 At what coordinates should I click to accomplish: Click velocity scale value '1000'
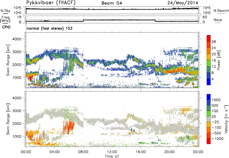coord(216,100)
